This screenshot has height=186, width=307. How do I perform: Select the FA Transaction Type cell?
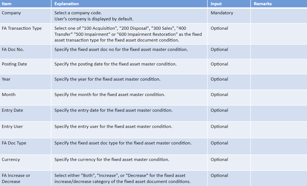pos(25,34)
